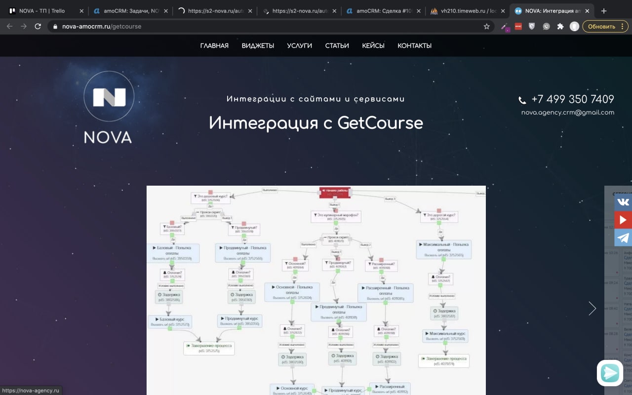Click the Обновить update button

(x=605, y=27)
